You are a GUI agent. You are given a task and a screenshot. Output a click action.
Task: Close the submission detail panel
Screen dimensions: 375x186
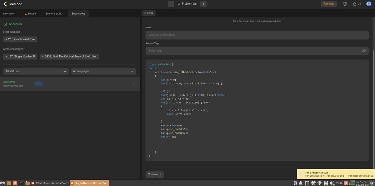pos(148,13)
